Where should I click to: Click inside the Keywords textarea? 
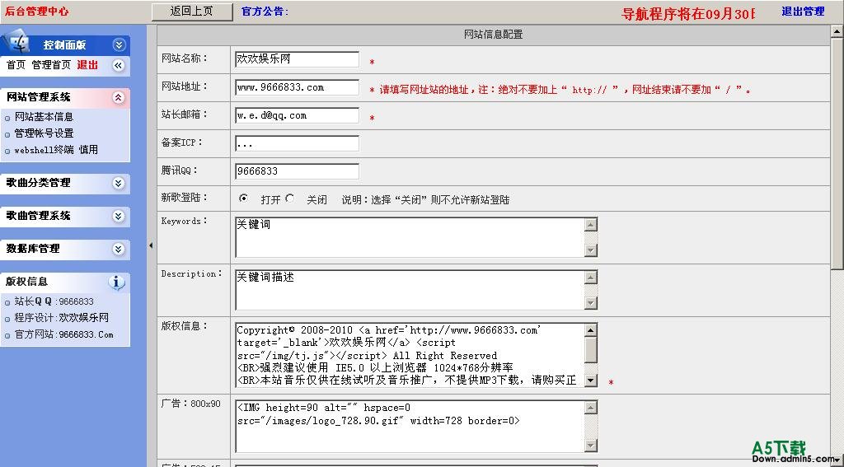(x=410, y=237)
